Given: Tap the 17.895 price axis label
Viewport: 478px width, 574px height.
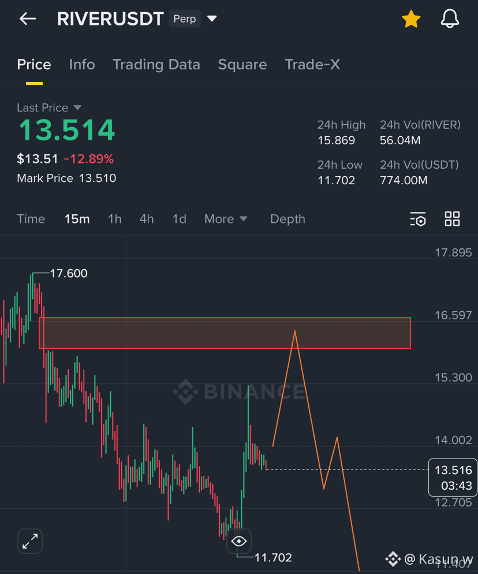Looking at the screenshot, I should [453, 252].
